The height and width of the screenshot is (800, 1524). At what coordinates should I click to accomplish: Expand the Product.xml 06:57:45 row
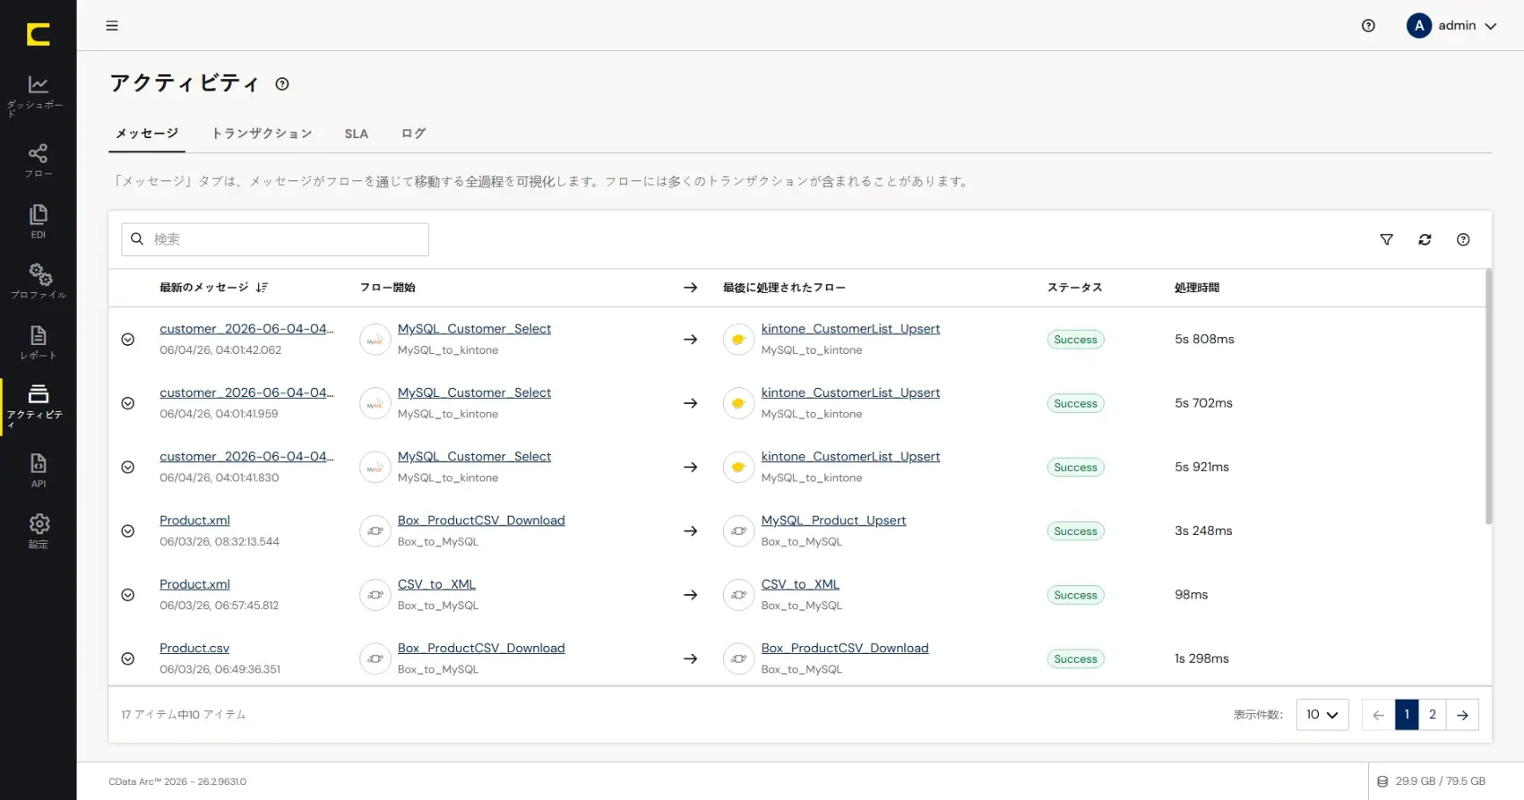(x=128, y=595)
